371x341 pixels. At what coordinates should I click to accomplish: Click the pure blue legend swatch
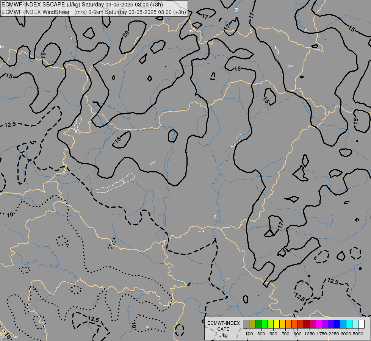[x=337, y=324]
